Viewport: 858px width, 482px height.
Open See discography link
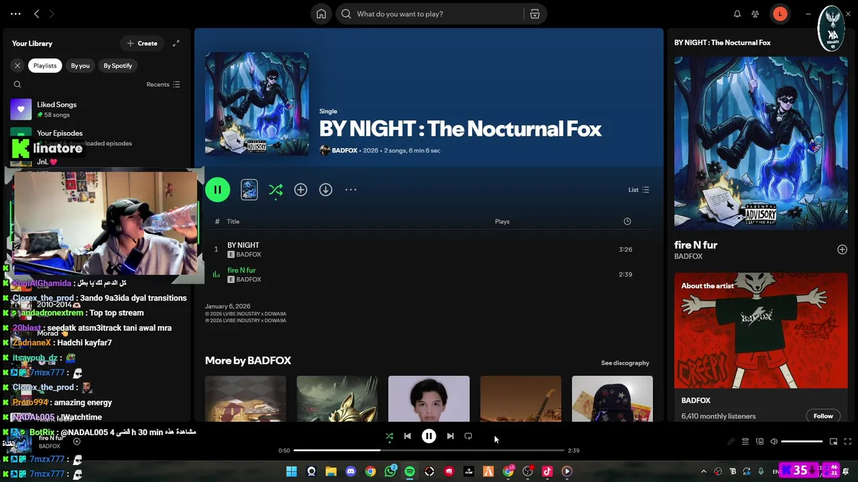click(x=625, y=363)
